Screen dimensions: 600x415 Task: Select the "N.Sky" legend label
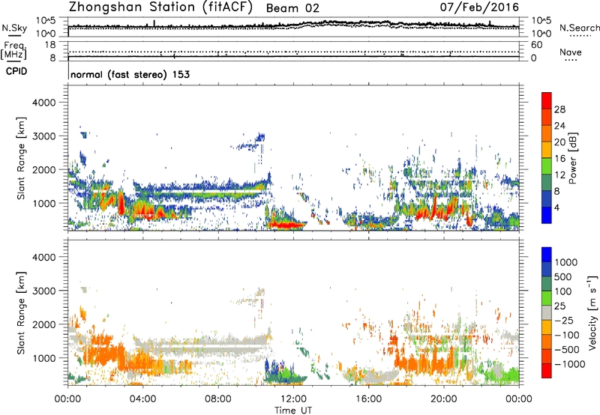click(x=14, y=28)
